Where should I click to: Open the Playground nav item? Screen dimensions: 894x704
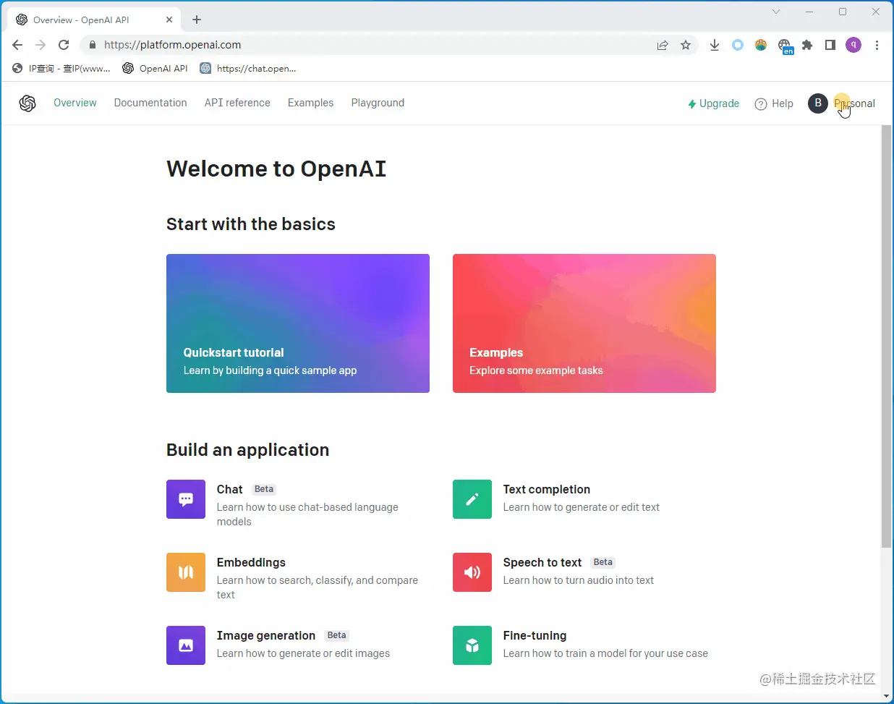378,103
